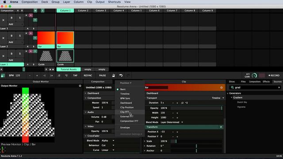
Task: Click the Transform reset icon
Action: click(x=221, y=127)
